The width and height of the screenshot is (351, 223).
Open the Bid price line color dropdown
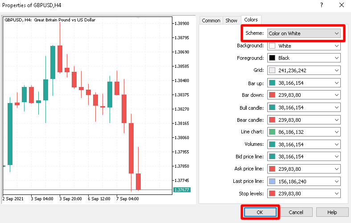tap(304, 157)
